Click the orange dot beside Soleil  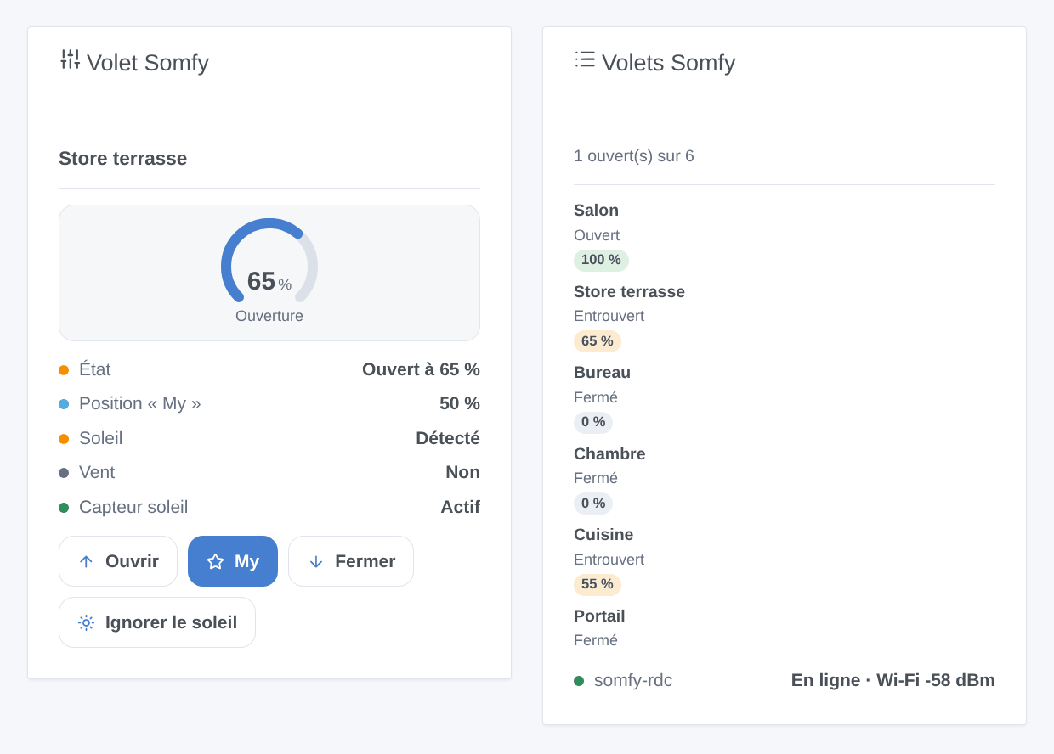click(x=64, y=439)
